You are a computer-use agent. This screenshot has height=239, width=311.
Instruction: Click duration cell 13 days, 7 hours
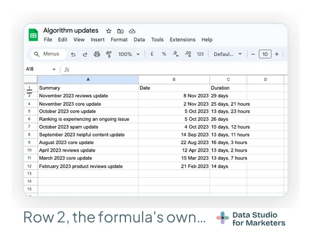pos(229,158)
